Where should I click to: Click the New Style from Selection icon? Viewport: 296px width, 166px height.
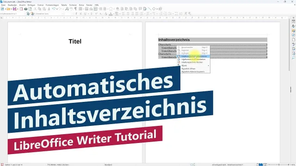pyautogui.click(x=33, y=13)
